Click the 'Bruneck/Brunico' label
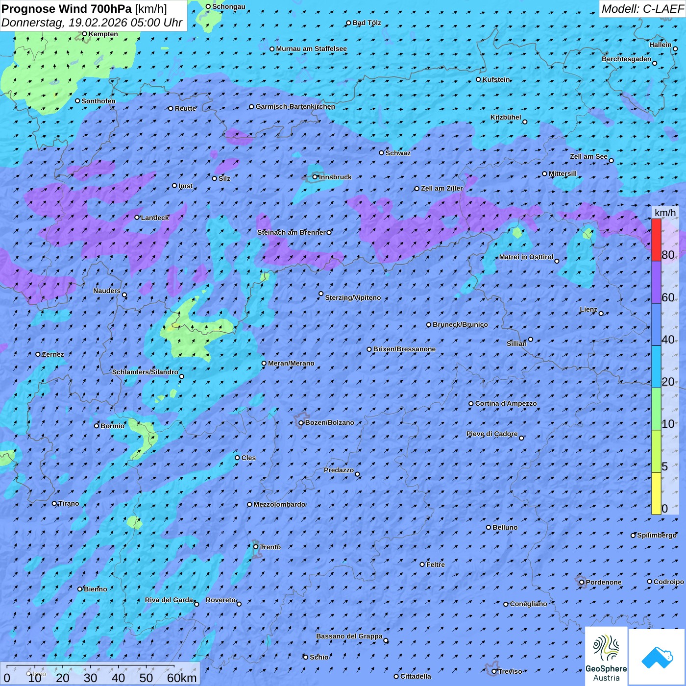686x686 pixels. point(460,324)
